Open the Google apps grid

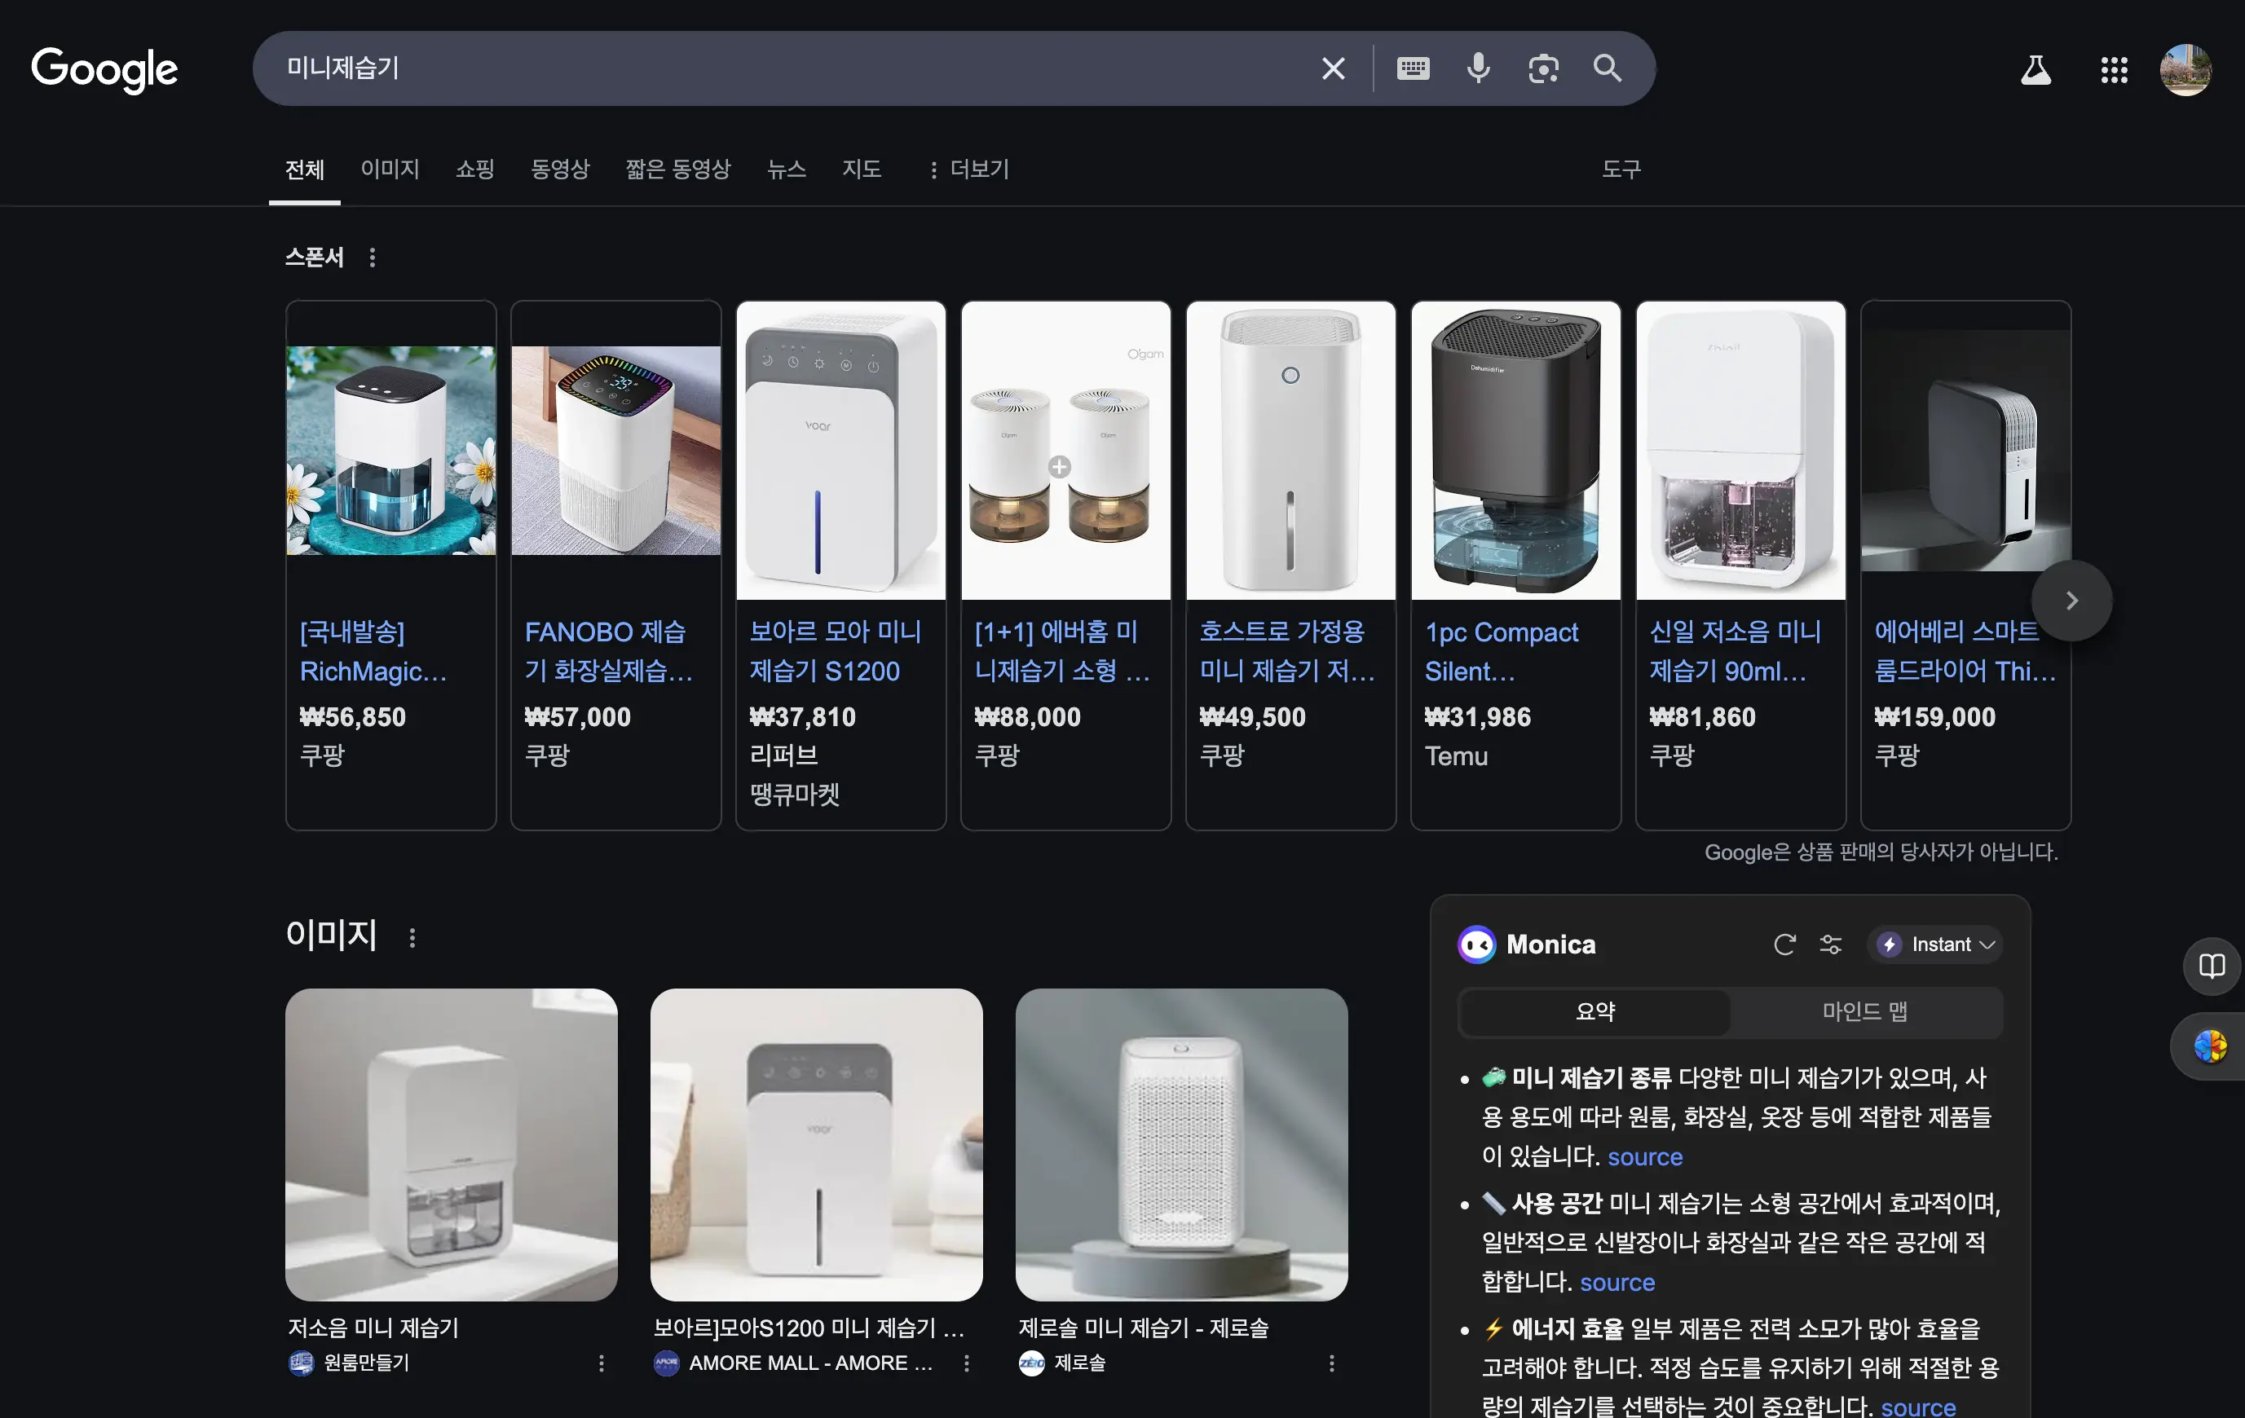click(x=2114, y=69)
